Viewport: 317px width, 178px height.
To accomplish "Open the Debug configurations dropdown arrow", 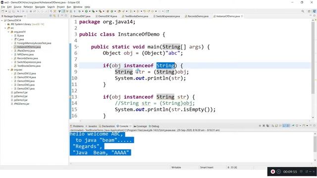I will (x=83, y=11).
